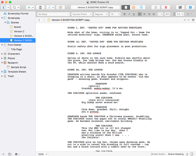Center align text

(144, 14)
